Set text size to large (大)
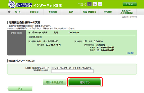The height and width of the screenshot is (93, 144). [100, 4]
